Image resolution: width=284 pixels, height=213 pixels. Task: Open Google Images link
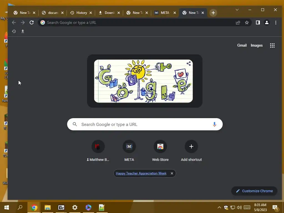pyautogui.click(x=257, y=45)
